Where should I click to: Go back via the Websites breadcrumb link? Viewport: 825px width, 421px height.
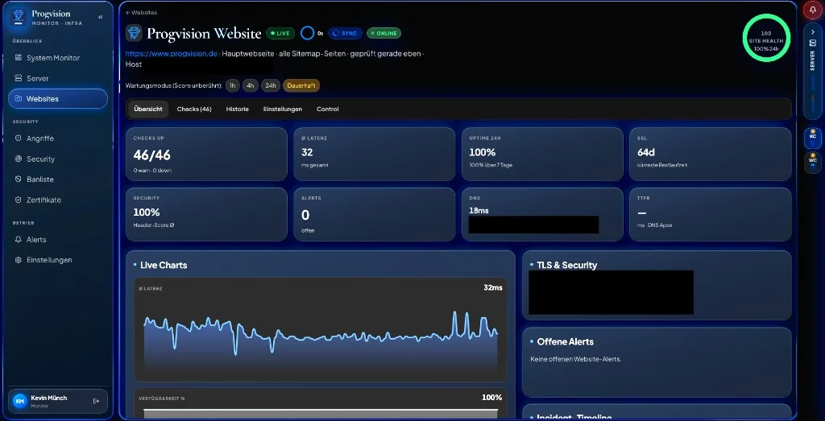click(142, 13)
